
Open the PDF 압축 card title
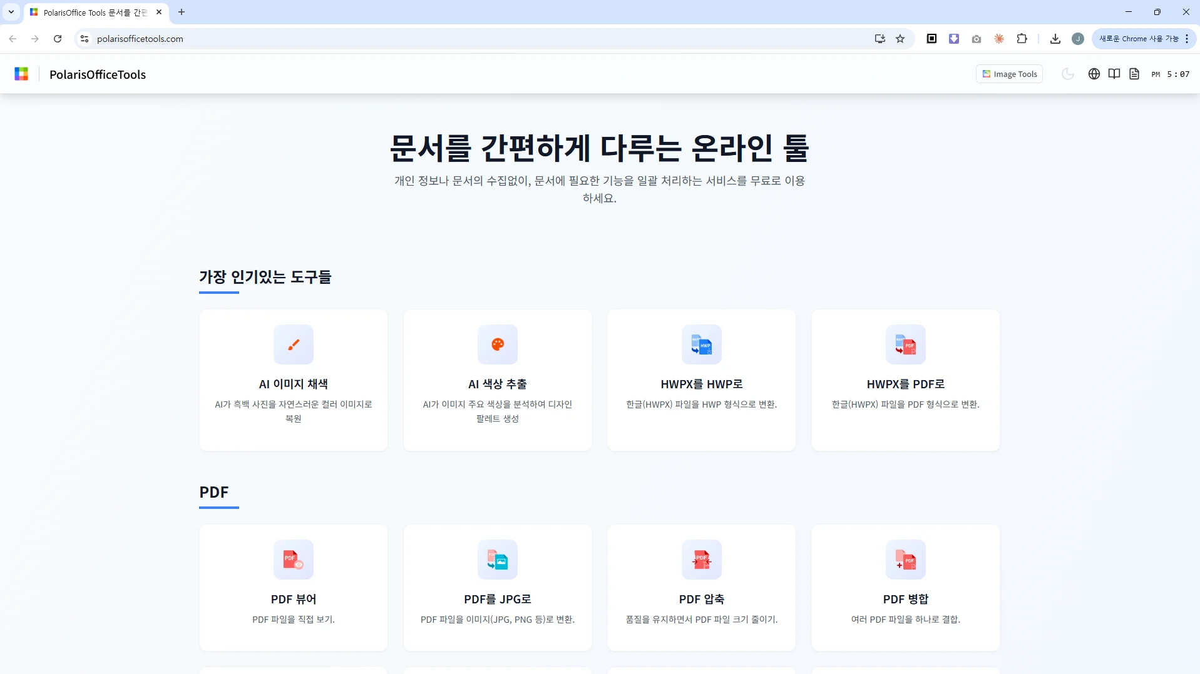click(702, 599)
